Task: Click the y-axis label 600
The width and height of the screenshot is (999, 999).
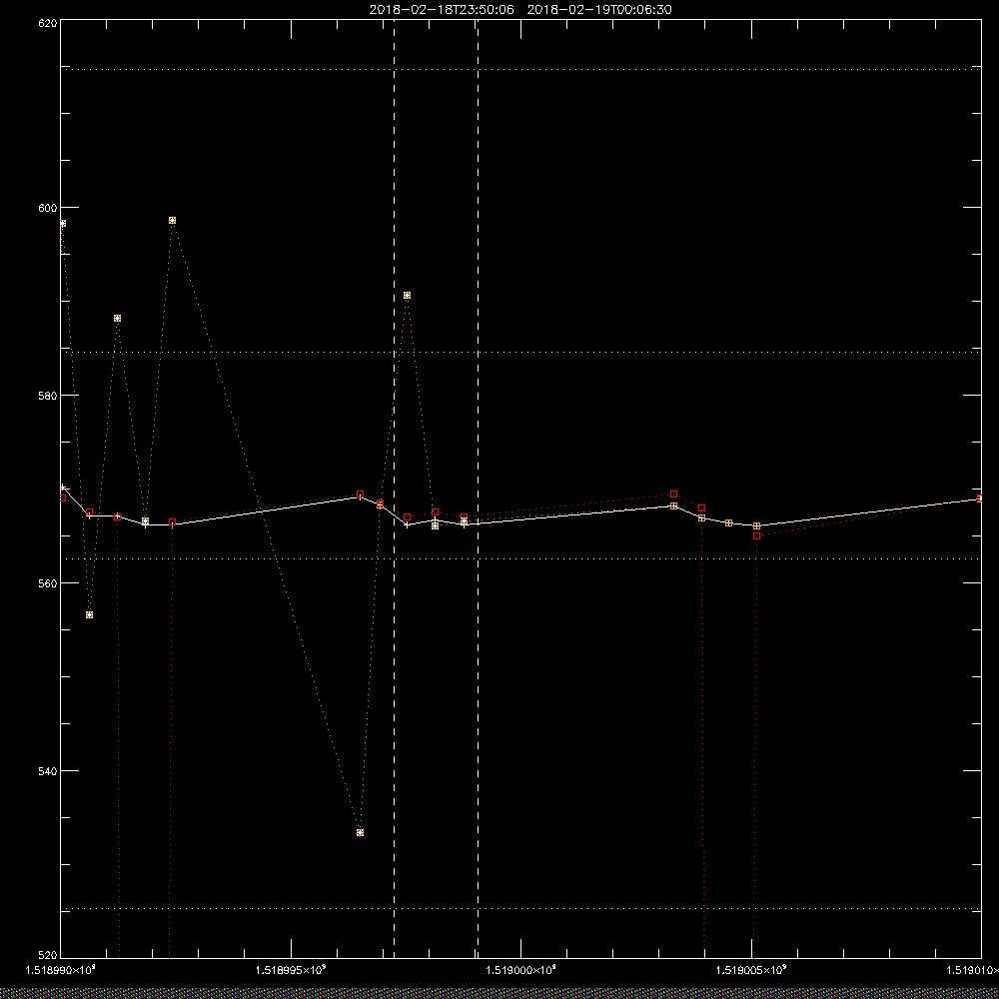Action: click(x=48, y=208)
